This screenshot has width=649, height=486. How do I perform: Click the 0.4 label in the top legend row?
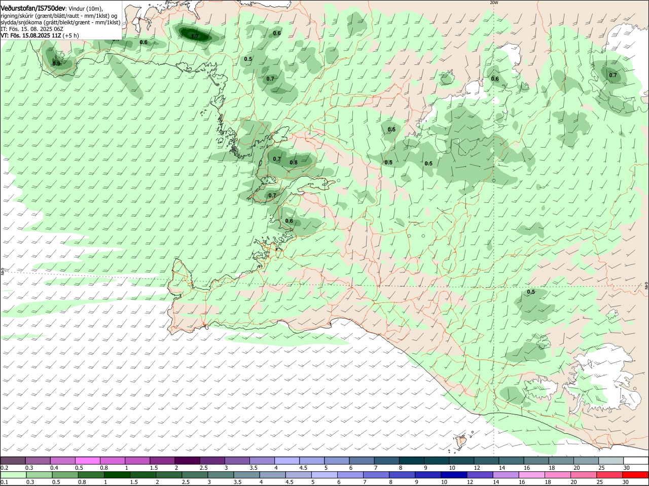[x=54, y=468]
